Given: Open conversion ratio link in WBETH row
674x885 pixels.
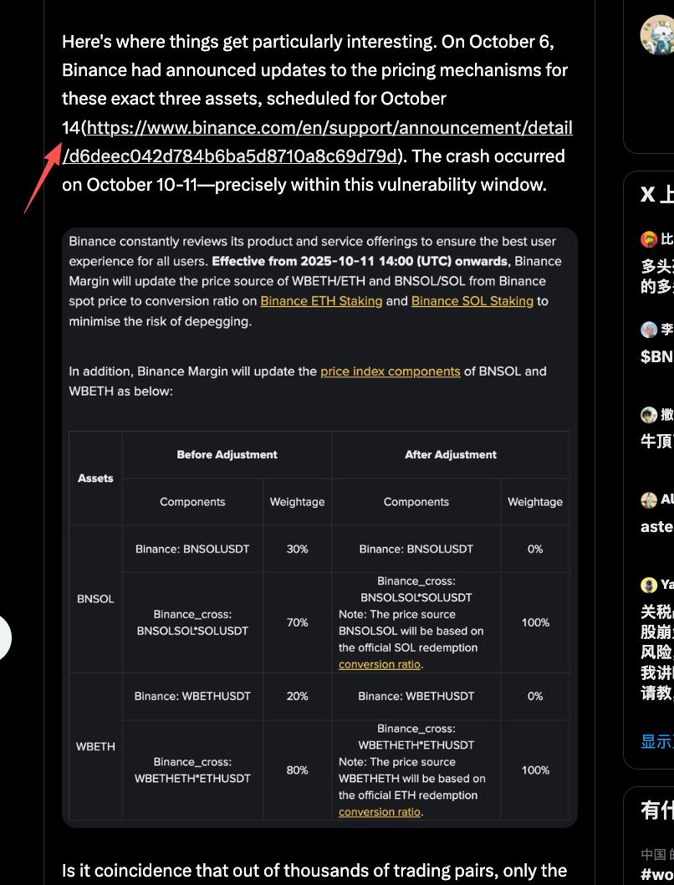Looking at the screenshot, I should point(380,811).
